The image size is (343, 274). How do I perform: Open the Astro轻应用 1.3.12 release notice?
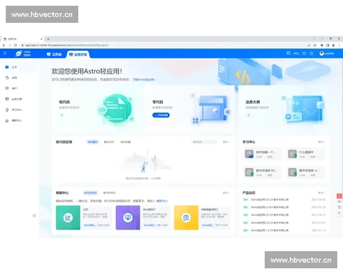click(269, 231)
